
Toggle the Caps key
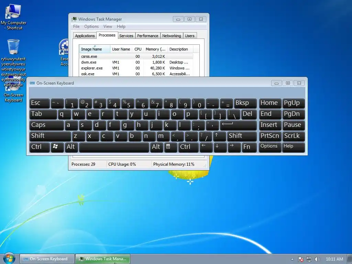[46, 125]
